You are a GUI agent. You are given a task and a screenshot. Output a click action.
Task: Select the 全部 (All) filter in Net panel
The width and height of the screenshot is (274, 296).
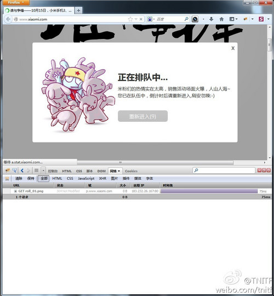click(44, 178)
